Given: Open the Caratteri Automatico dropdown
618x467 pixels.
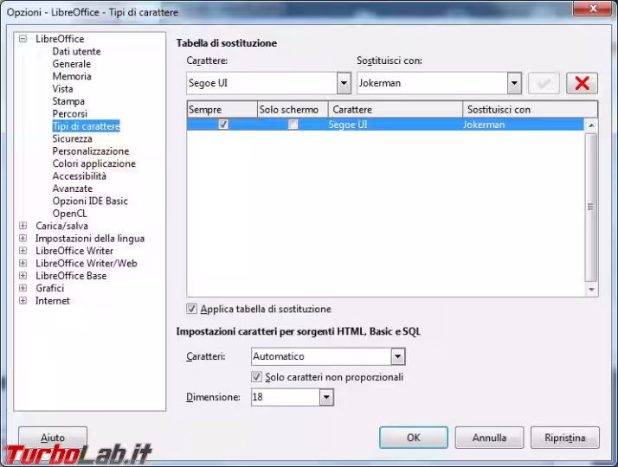Looking at the screenshot, I should (x=397, y=356).
